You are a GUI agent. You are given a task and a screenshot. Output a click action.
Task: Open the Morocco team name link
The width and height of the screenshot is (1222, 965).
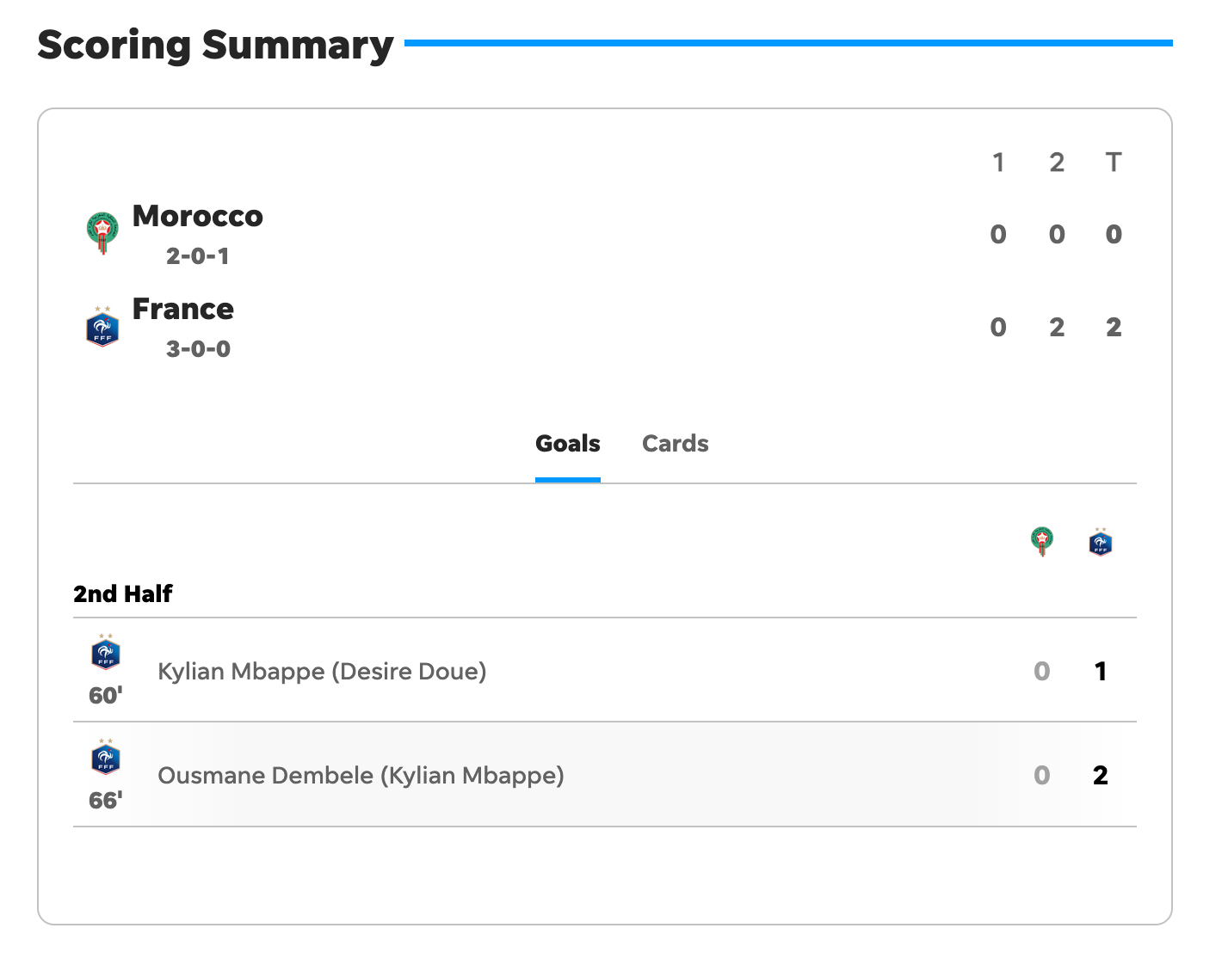pos(198,216)
